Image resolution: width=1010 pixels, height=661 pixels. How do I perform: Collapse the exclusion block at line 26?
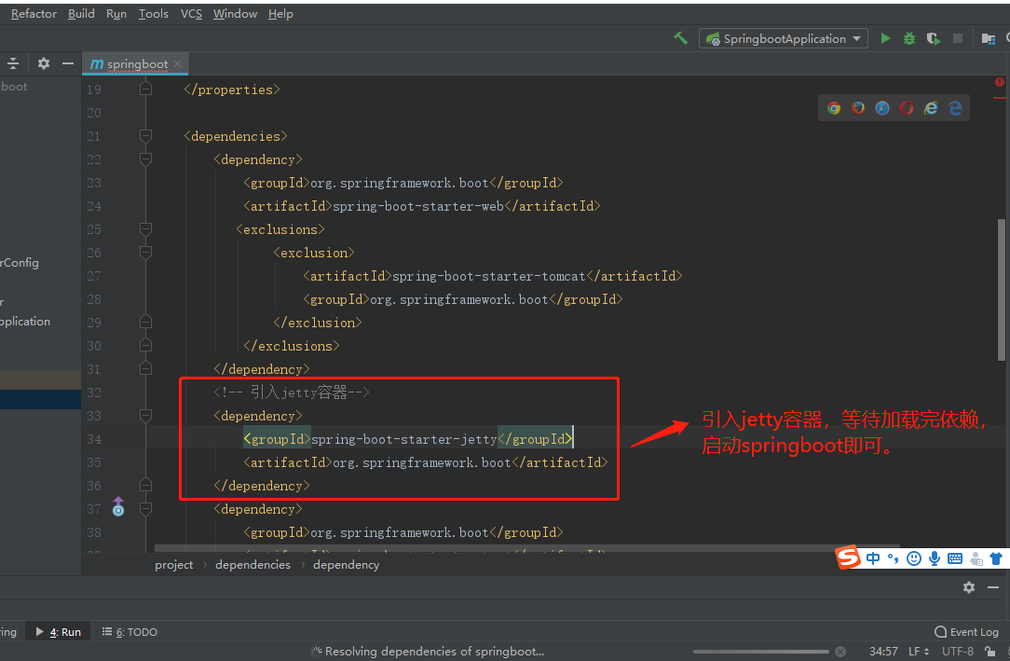(145, 253)
